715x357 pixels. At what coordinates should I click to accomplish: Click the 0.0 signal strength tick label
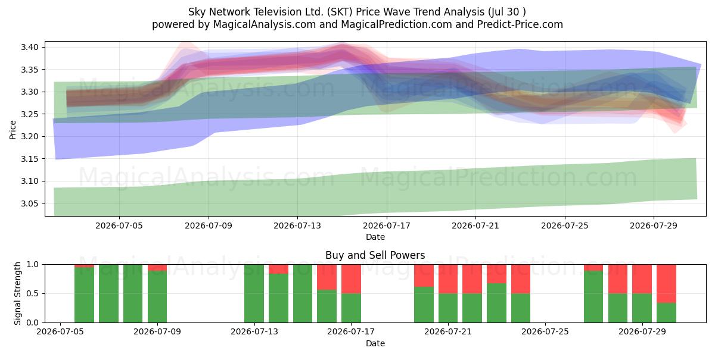(34, 322)
